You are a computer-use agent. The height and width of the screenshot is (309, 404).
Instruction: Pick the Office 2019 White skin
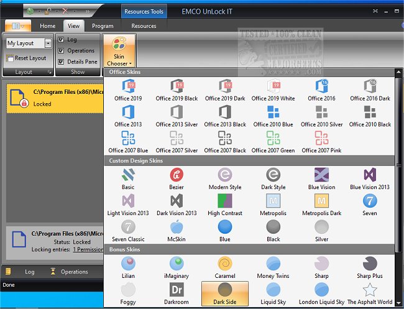point(273,90)
